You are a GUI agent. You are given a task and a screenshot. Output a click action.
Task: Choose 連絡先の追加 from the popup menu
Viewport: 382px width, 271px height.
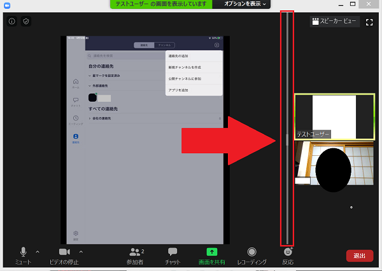click(x=194, y=56)
